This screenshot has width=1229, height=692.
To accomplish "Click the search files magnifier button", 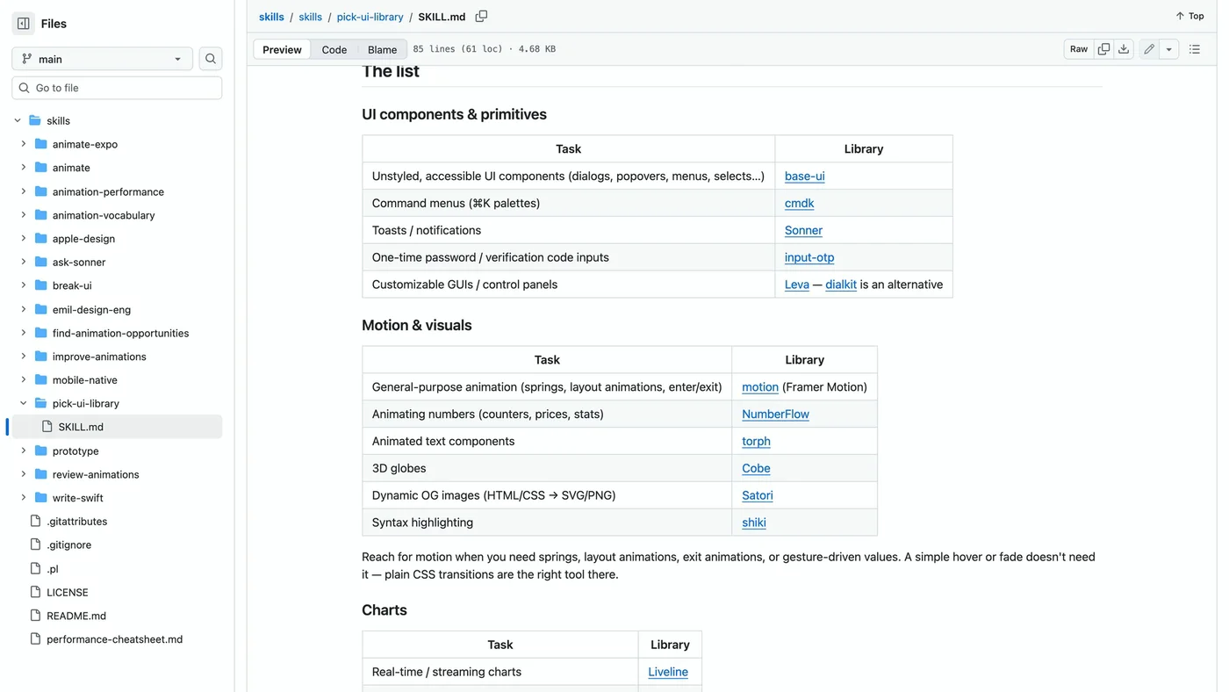I will [x=211, y=59].
